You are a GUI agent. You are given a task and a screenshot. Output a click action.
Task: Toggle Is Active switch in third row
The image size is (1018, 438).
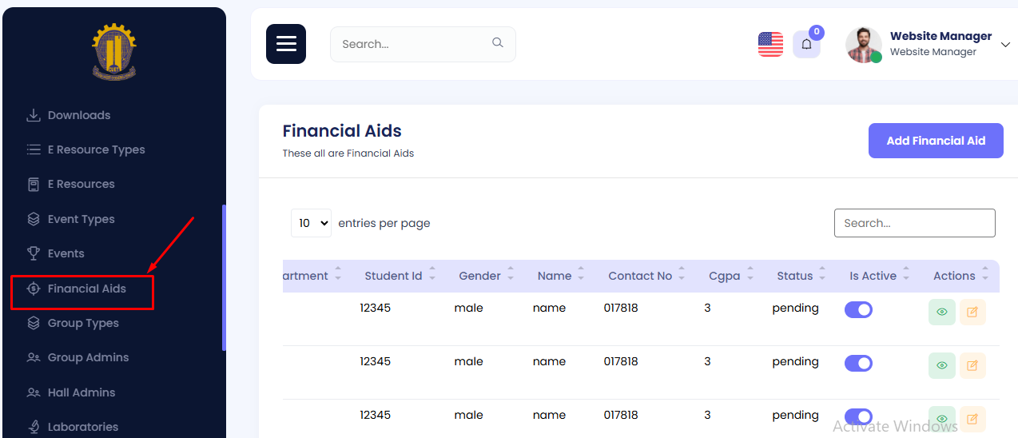(x=858, y=416)
